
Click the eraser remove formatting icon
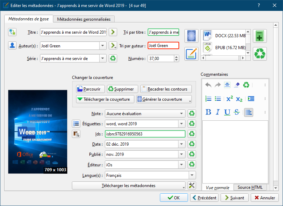237,85
